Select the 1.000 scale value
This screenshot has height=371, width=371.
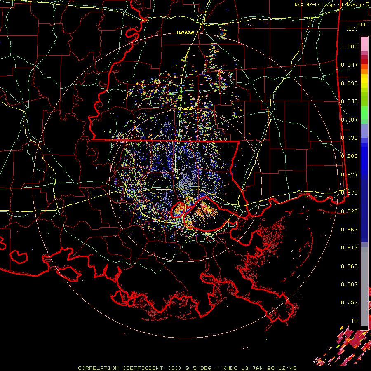(349, 46)
